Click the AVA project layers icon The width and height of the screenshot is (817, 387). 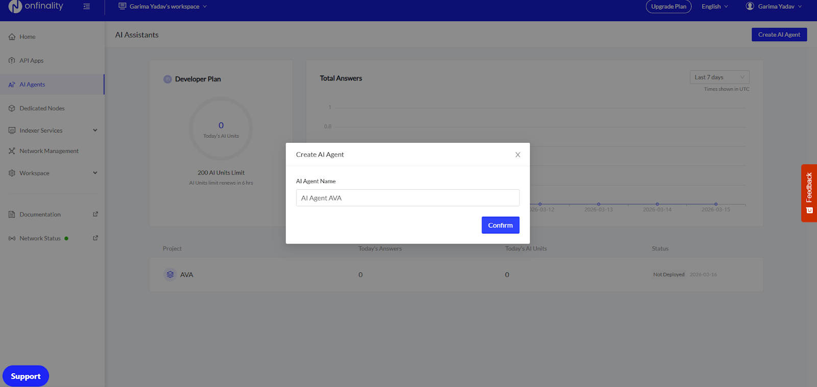click(x=170, y=274)
